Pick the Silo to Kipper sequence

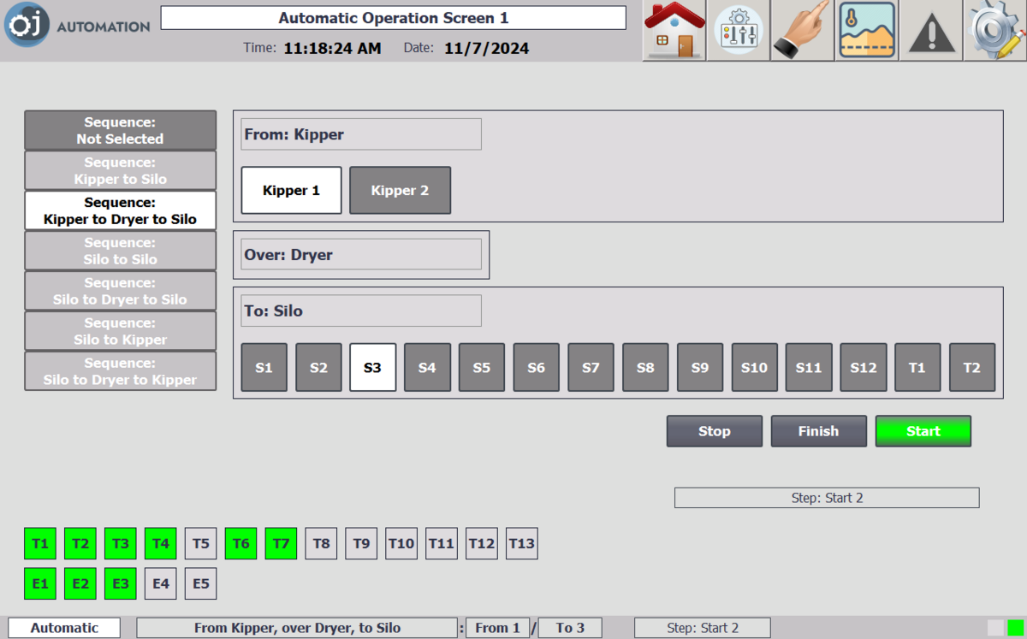120,331
